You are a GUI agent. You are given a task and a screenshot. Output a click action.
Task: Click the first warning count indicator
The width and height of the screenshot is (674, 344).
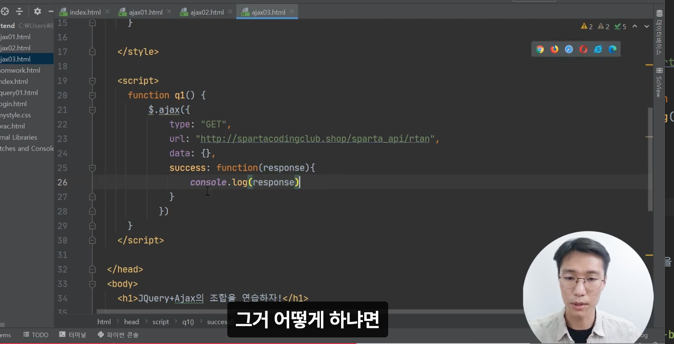(x=587, y=26)
